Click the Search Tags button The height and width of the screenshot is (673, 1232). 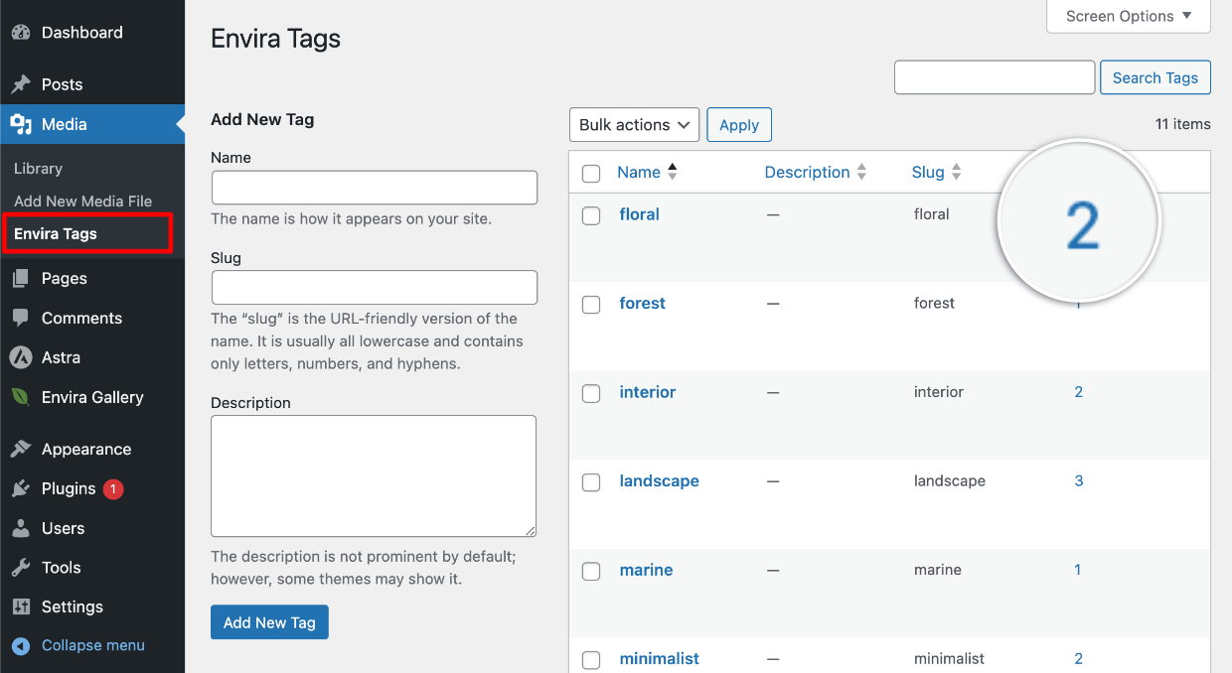click(1155, 77)
